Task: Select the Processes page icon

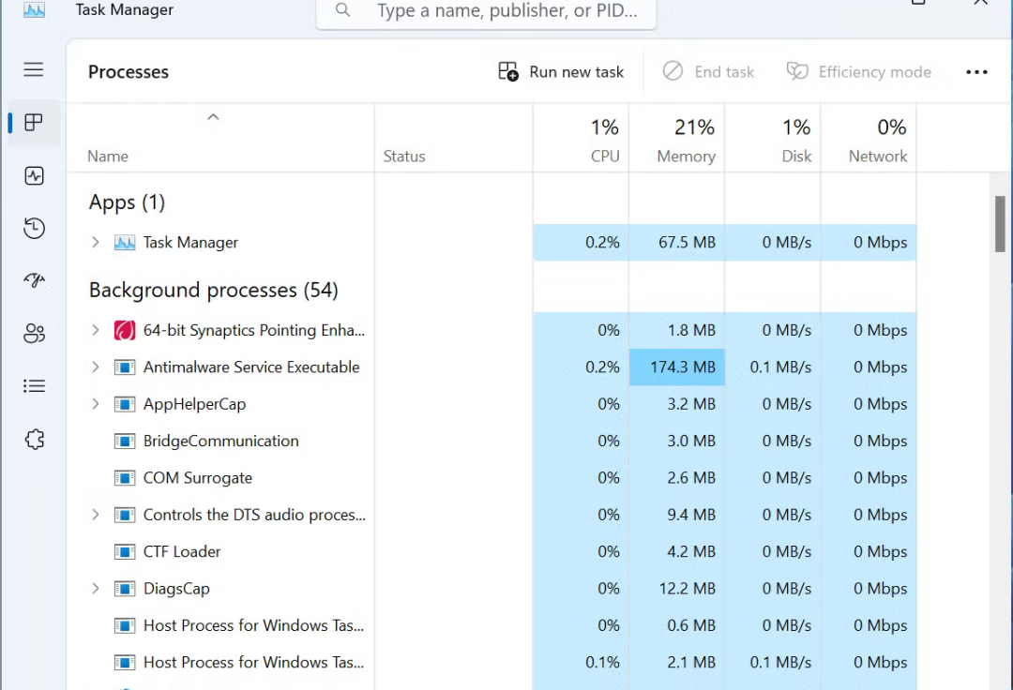Action: click(34, 122)
